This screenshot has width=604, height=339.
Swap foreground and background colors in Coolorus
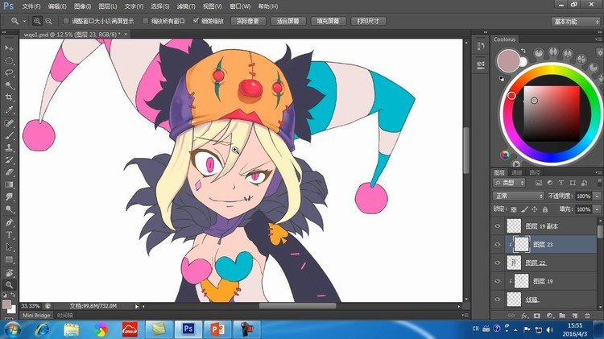coord(523,51)
